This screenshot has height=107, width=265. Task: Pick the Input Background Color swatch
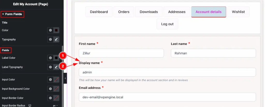tap(56, 89)
